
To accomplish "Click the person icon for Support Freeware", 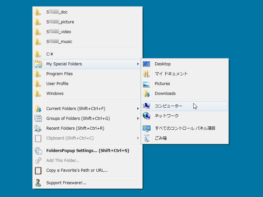I will tap(38, 183).
